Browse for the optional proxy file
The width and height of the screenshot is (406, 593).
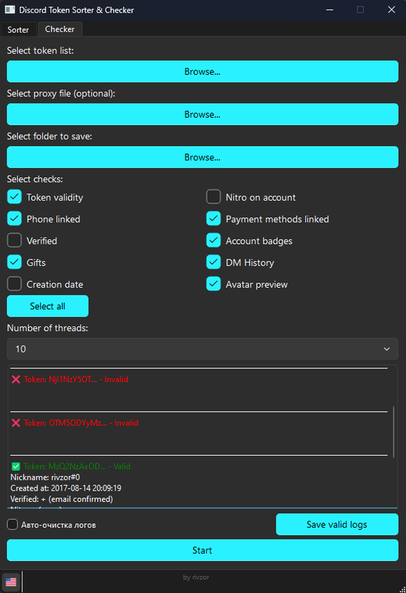pos(202,114)
